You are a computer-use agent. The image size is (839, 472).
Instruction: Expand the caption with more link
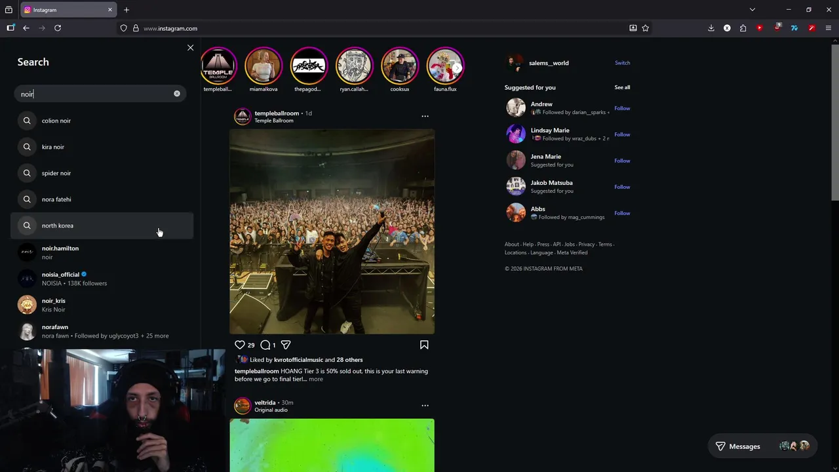[x=316, y=379]
